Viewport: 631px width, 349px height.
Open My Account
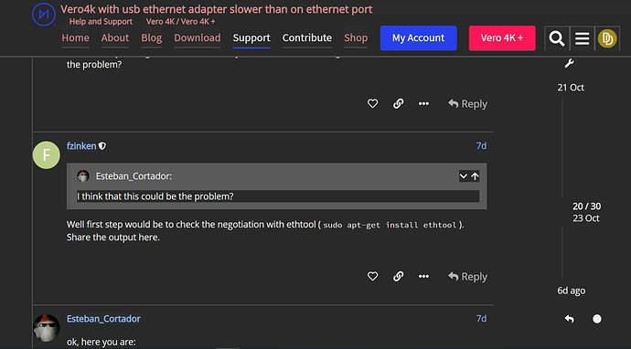(419, 38)
